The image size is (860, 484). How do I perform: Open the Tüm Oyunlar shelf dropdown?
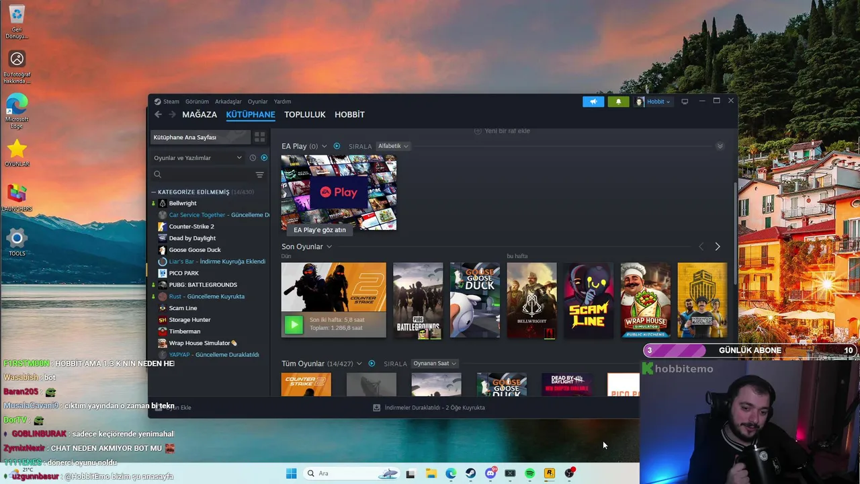(x=359, y=364)
